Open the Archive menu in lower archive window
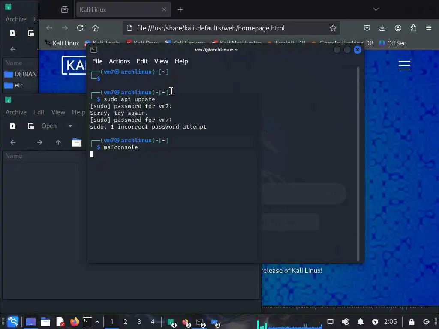439x329 pixels. tap(16, 112)
